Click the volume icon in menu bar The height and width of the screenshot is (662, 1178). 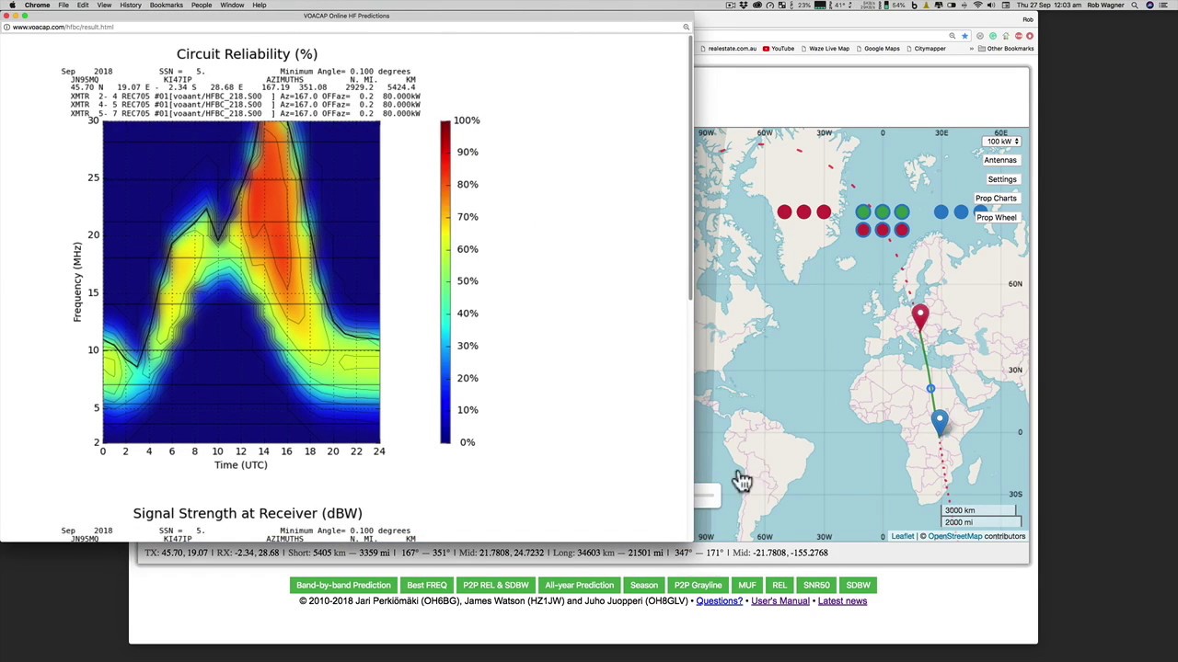991,5
